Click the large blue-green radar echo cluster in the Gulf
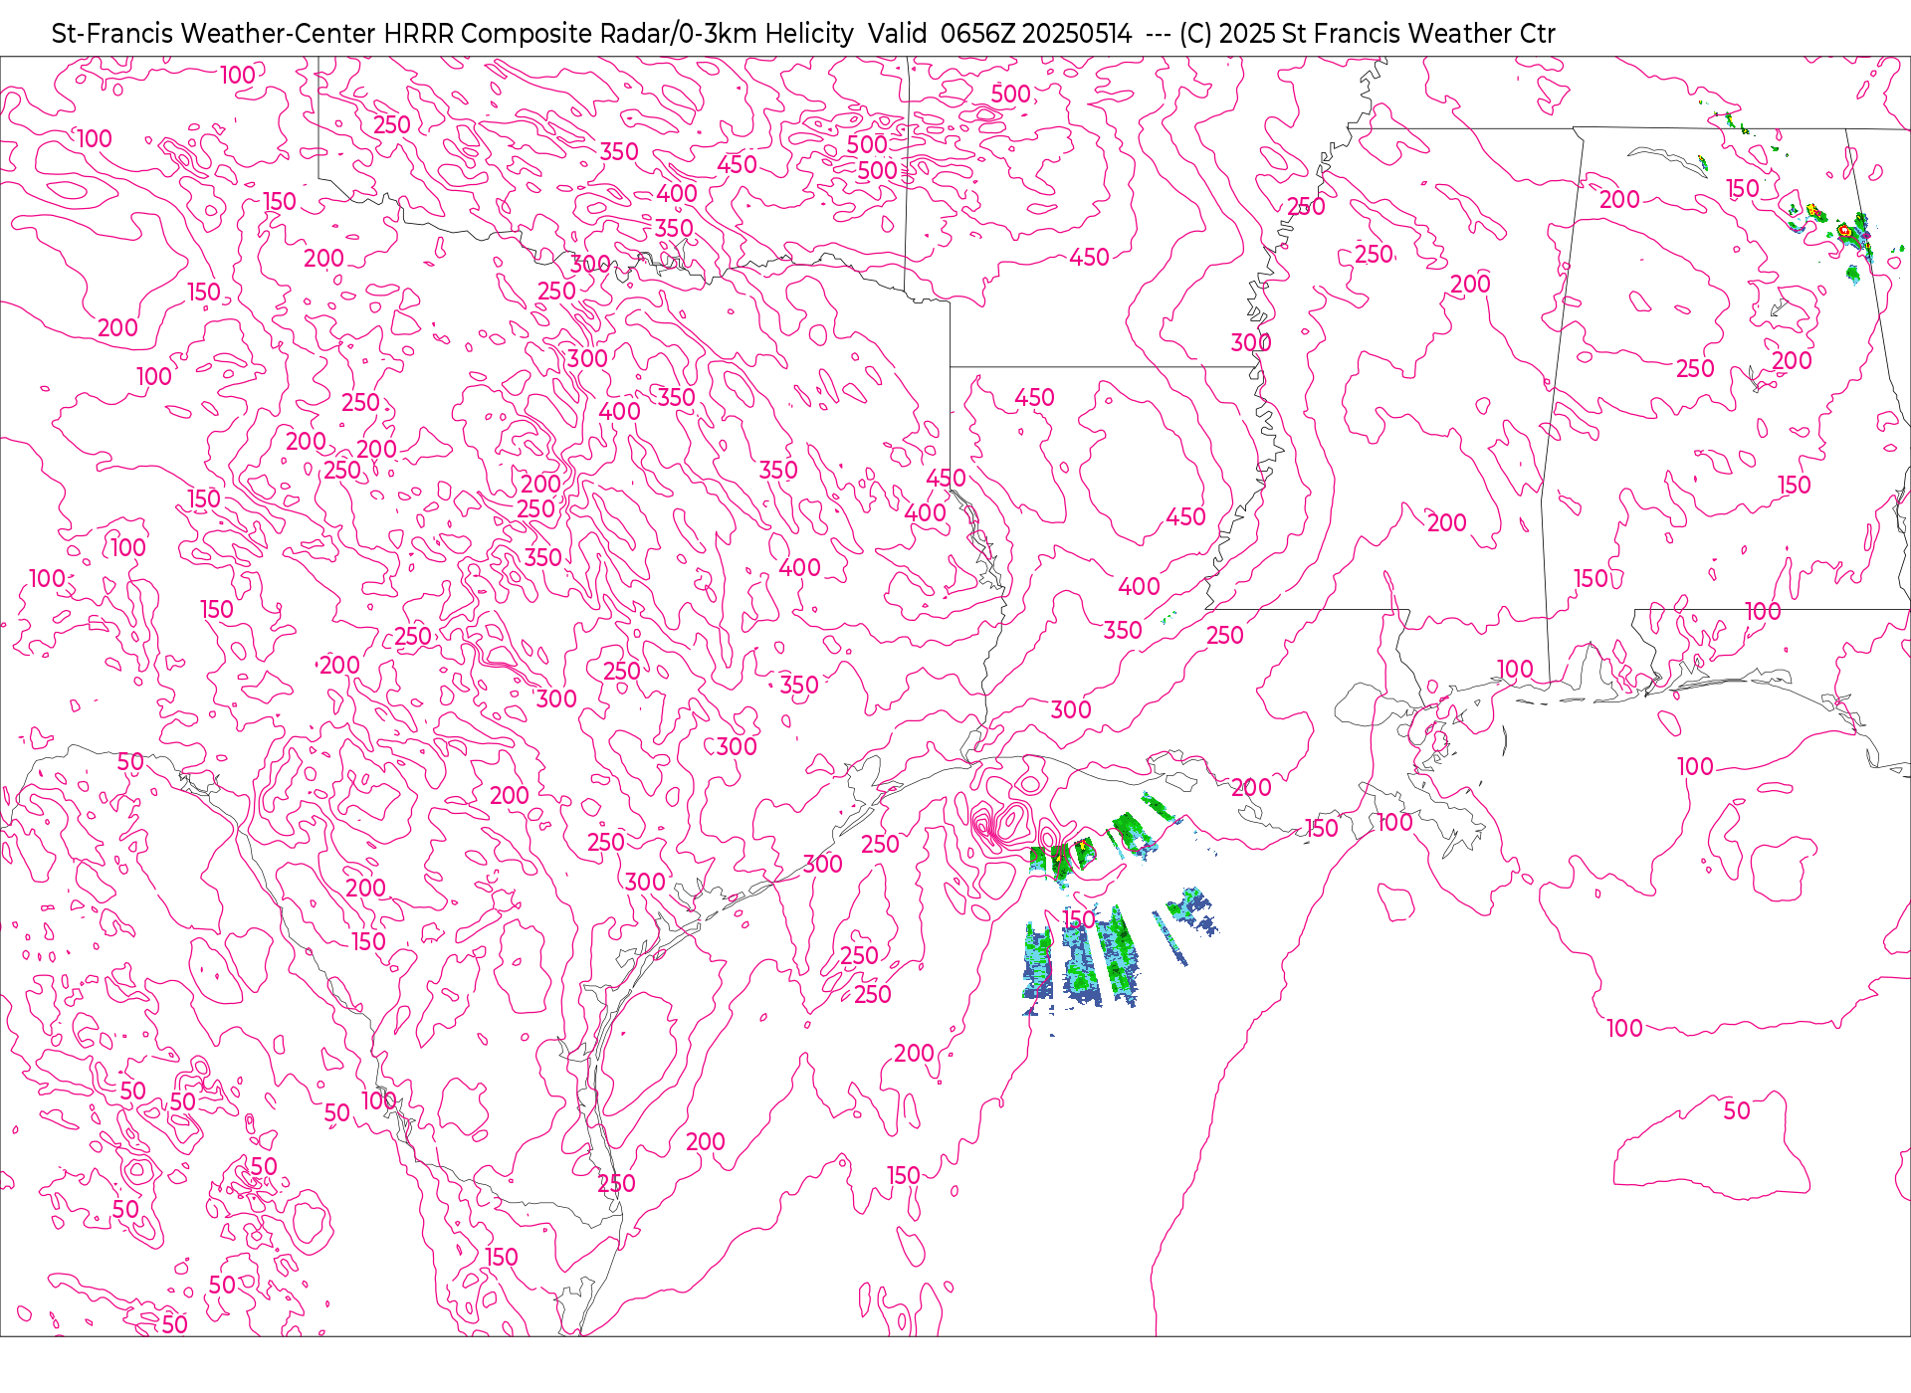 click(1083, 959)
